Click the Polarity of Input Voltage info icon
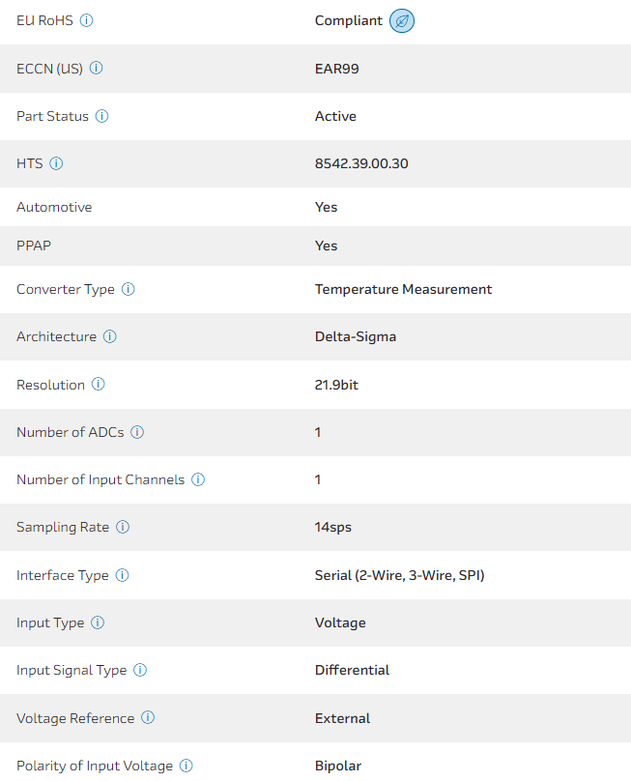This screenshot has width=631, height=781. [186, 766]
